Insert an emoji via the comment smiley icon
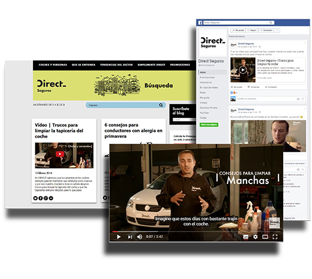 point(302,99)
